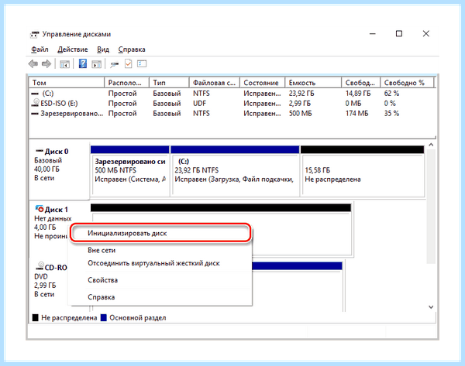Click the Back arrow toolbar icon
This screenshot has width=465, height=366.
33,63
